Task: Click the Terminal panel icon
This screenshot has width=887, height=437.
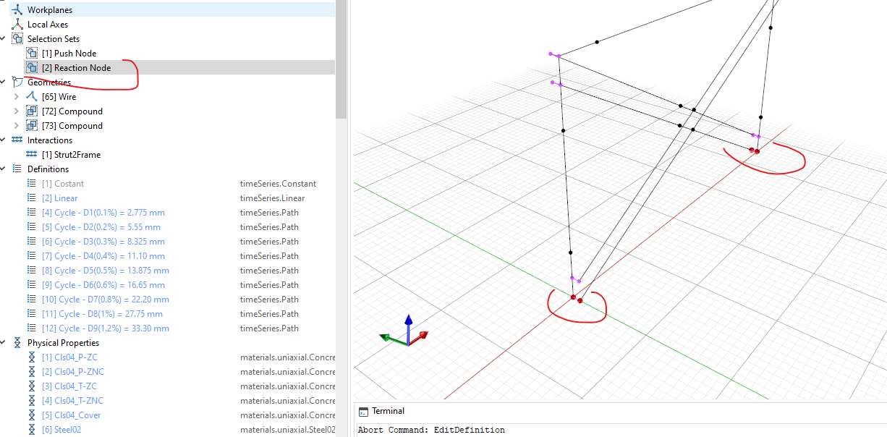Action: (x=363, y=412)
